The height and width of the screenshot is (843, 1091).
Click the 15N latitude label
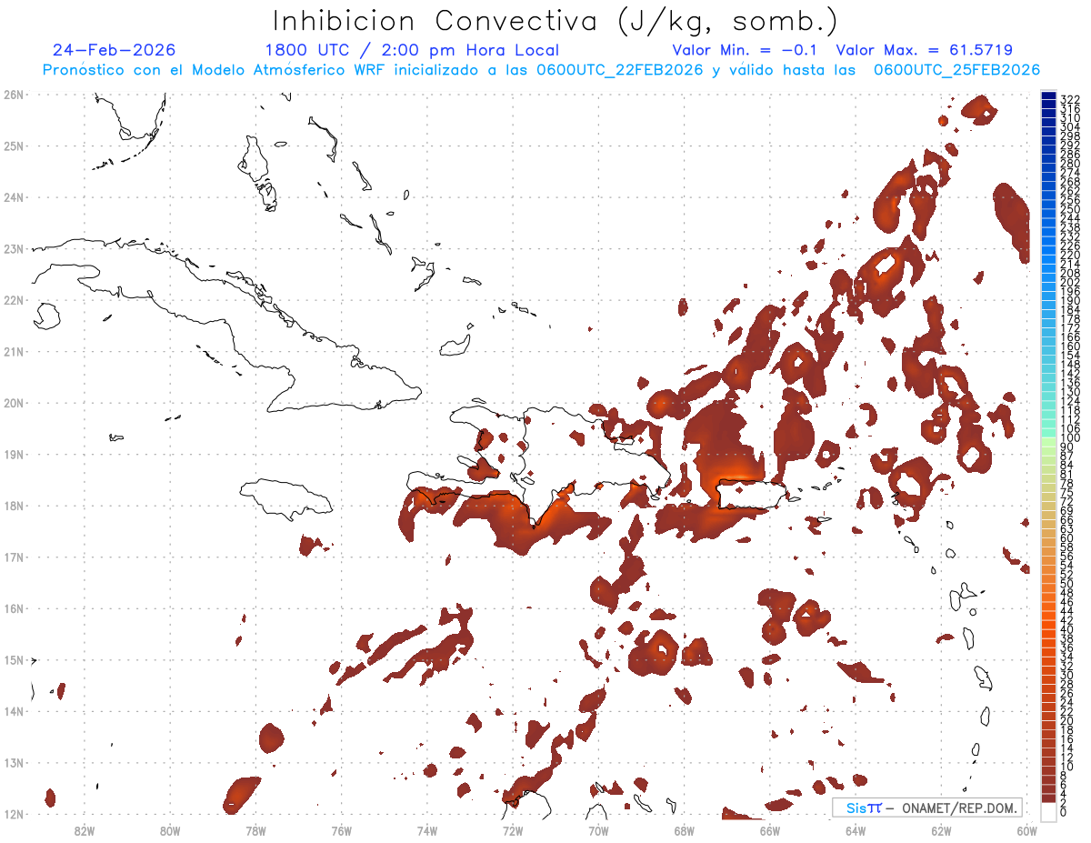click(14, 659)
